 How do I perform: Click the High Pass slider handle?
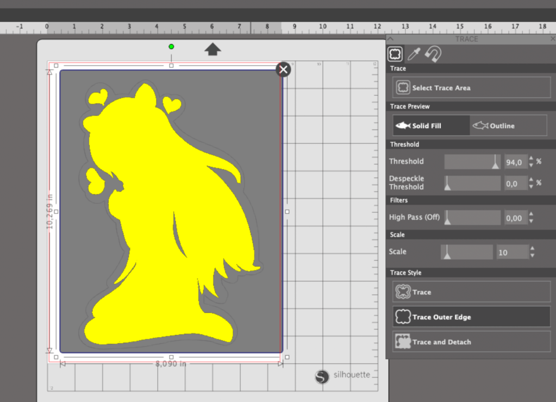(x=447, y=219)
